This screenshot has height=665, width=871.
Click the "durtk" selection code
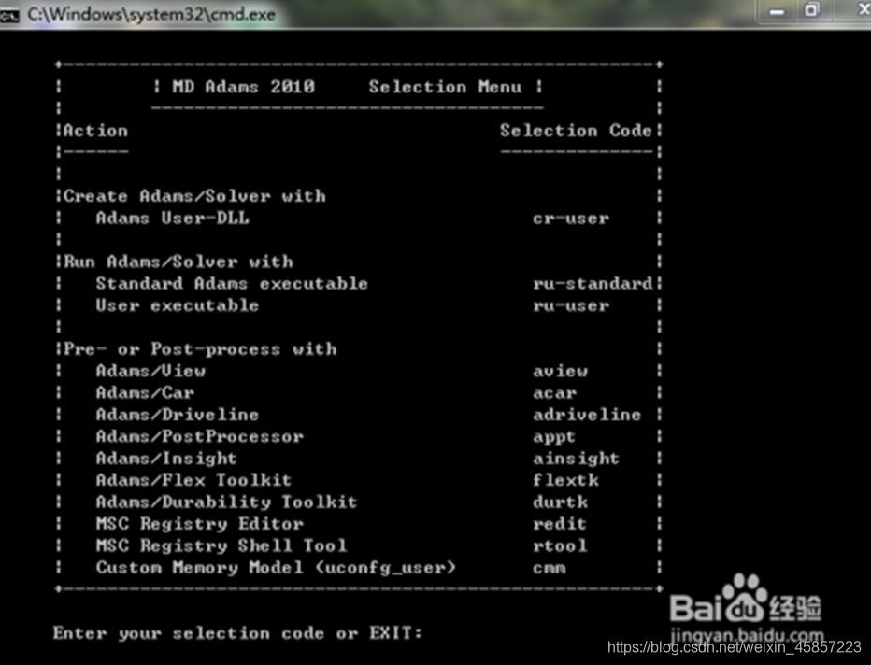(x=560, y=502)
